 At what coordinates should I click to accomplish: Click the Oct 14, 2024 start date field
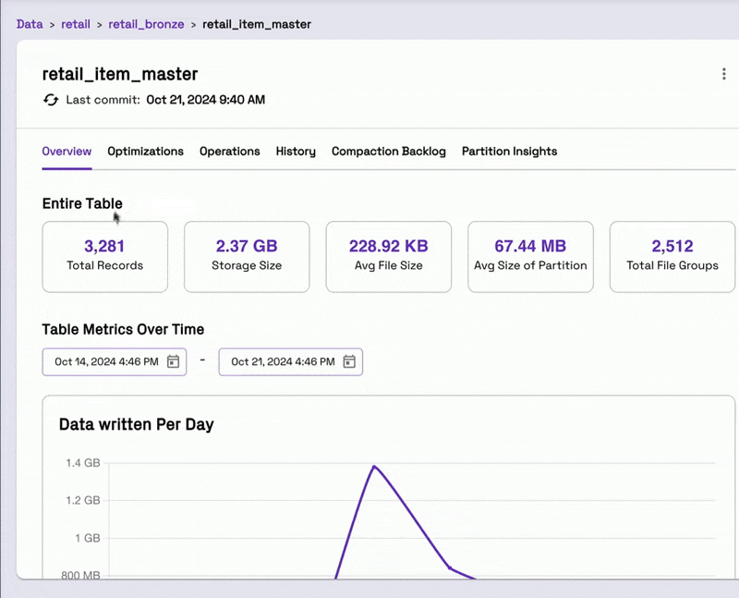[114, 361]
